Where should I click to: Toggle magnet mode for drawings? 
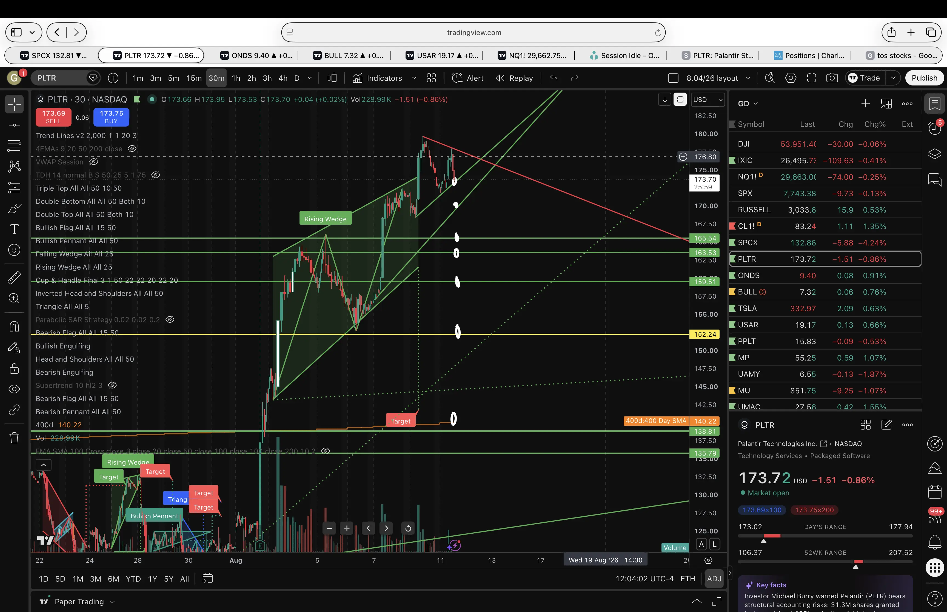tap(14, 327)
